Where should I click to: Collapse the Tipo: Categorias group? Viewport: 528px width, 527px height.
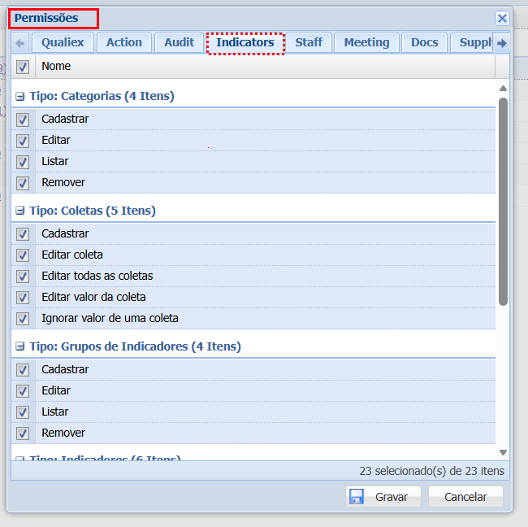20,97
